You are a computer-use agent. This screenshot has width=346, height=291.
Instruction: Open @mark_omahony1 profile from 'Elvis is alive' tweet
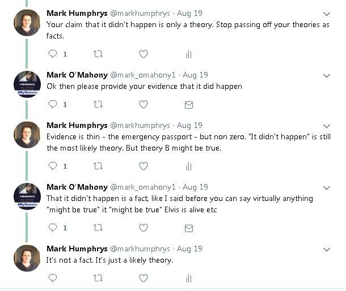[144, 187]
